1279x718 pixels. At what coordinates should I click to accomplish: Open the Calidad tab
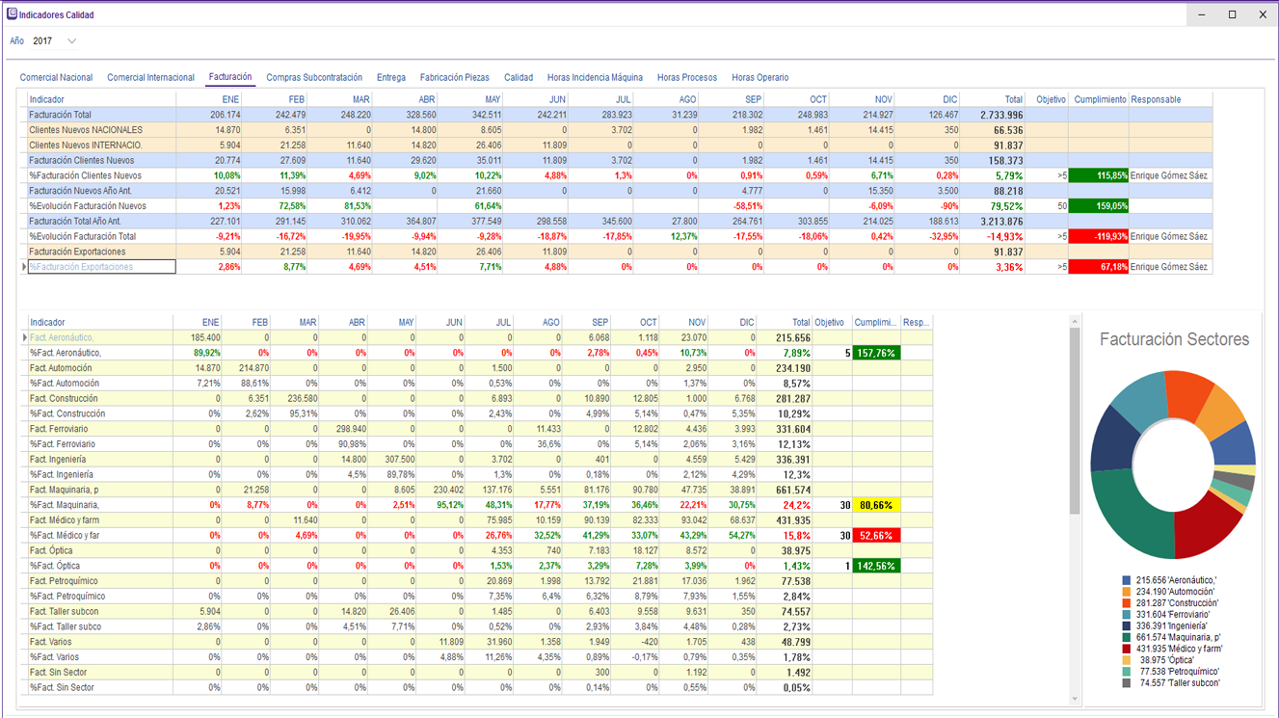[518, 78]
